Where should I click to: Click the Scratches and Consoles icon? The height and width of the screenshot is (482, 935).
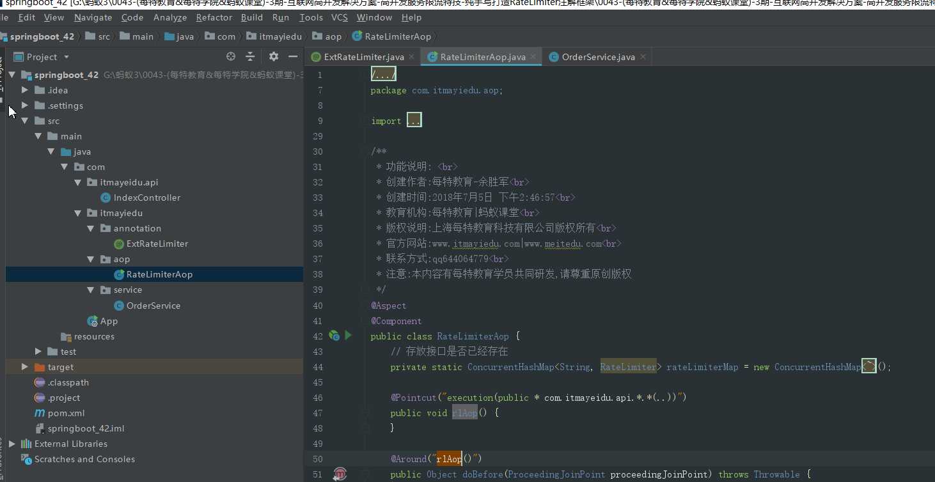pos(26,459)
